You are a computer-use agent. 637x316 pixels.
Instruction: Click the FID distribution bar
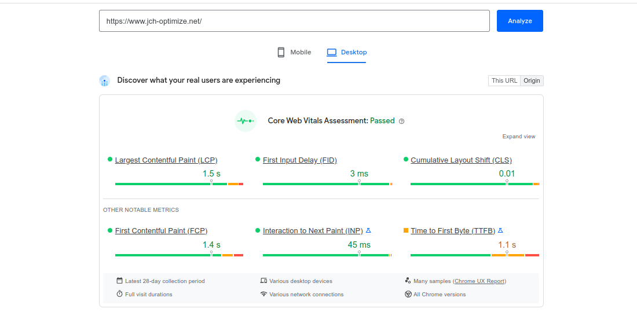click(327, 184)
